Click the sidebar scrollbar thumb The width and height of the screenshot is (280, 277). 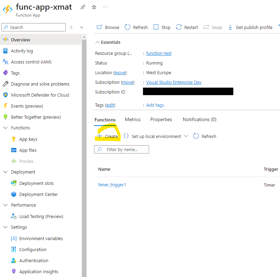coord(84,158)
